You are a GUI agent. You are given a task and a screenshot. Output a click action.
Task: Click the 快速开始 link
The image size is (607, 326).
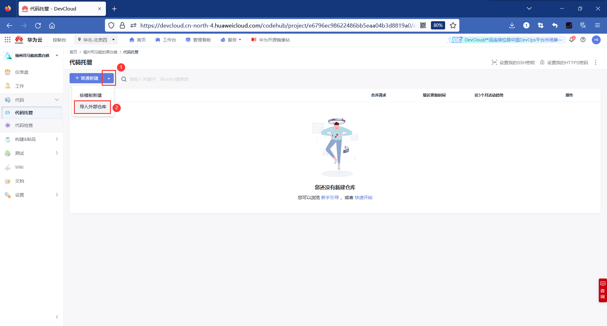point(363,197)
